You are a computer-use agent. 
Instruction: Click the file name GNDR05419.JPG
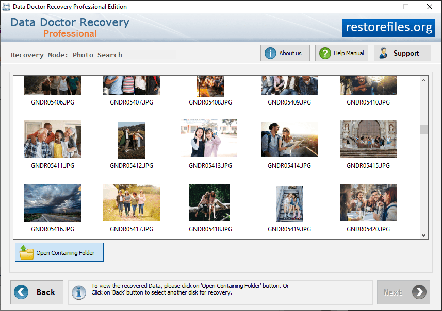coord(289,229)
